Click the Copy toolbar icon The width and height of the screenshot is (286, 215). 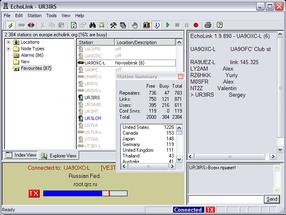click(x=52, y=25)
